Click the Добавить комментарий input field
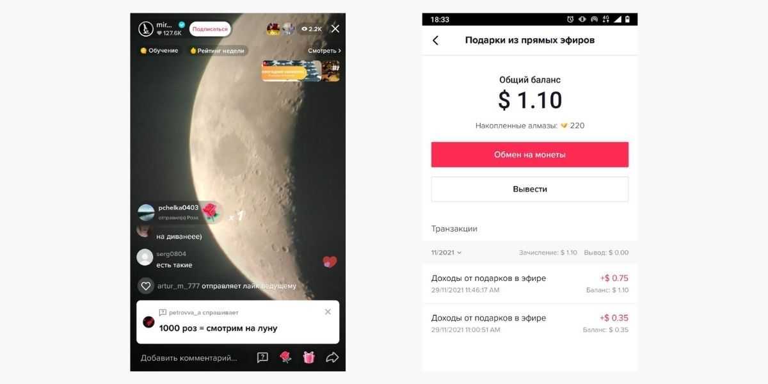 click(189, 358)
